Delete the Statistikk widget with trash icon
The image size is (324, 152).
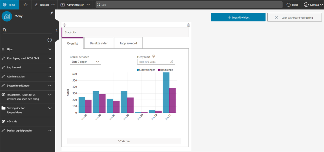188,25
